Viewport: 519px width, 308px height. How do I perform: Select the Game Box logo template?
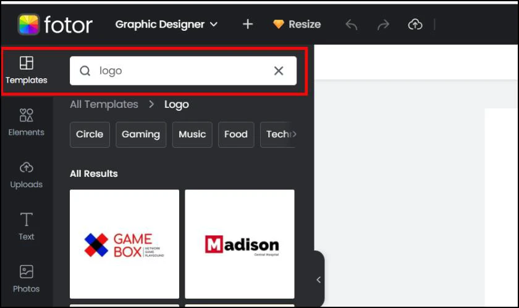tap(124, 244)
